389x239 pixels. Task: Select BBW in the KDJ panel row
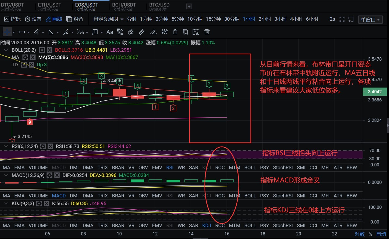[x=352, y=226]
